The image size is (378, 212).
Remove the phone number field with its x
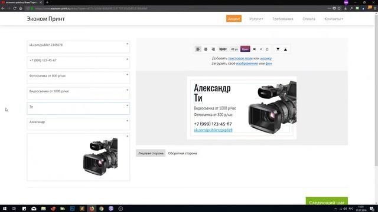(x=128, y=59)
